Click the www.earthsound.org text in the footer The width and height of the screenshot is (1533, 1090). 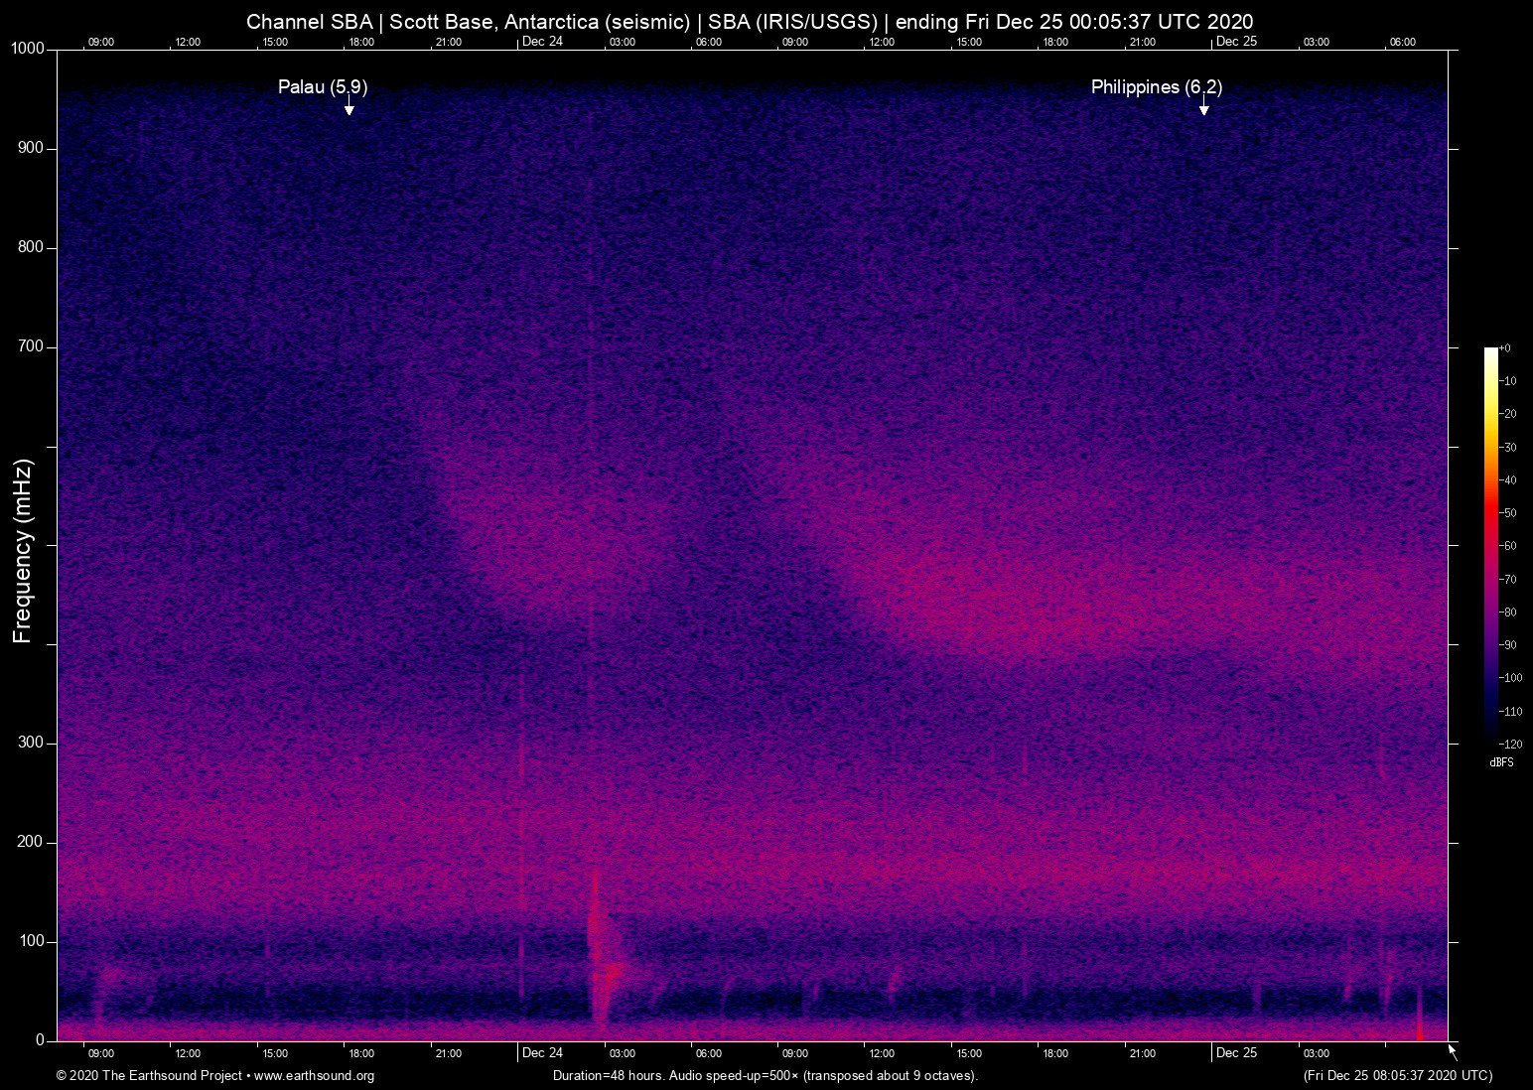tap(314, 1076)
